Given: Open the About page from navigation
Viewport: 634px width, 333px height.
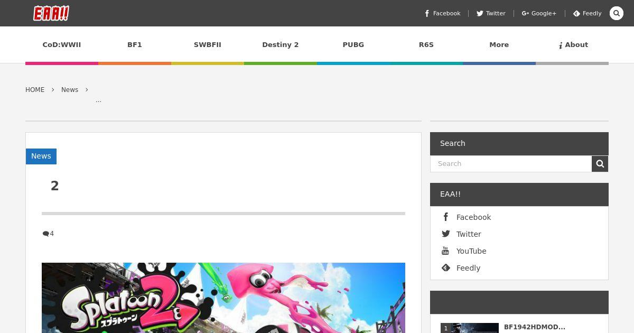Looking at the screenshot, I should coord(573,45).
